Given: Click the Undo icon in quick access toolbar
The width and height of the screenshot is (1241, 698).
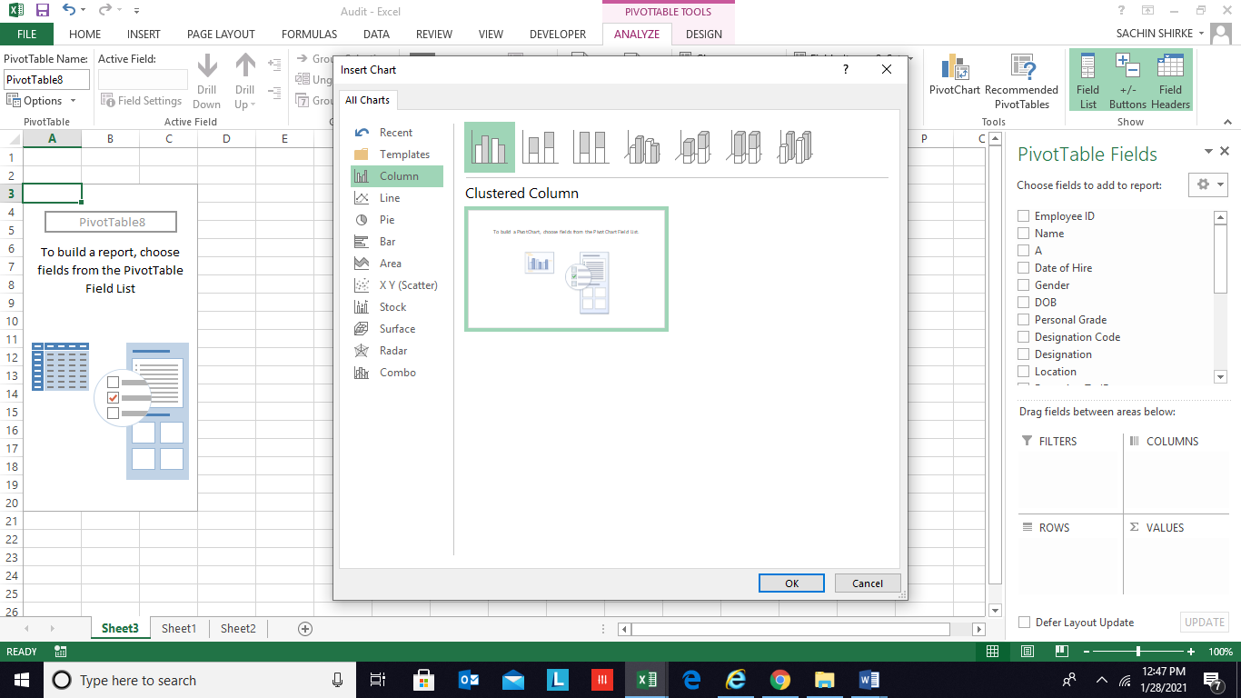Looking at the screenshot, I should 70,11.
